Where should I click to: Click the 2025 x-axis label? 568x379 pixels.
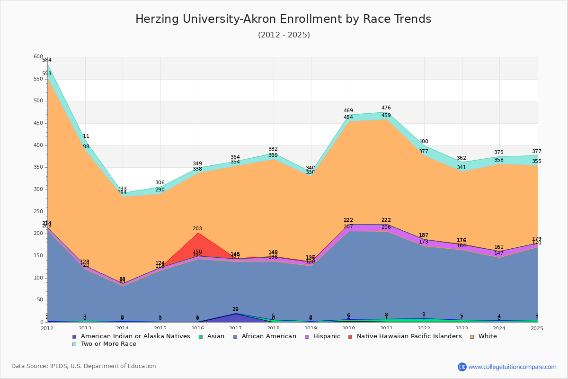click(538, 328)
